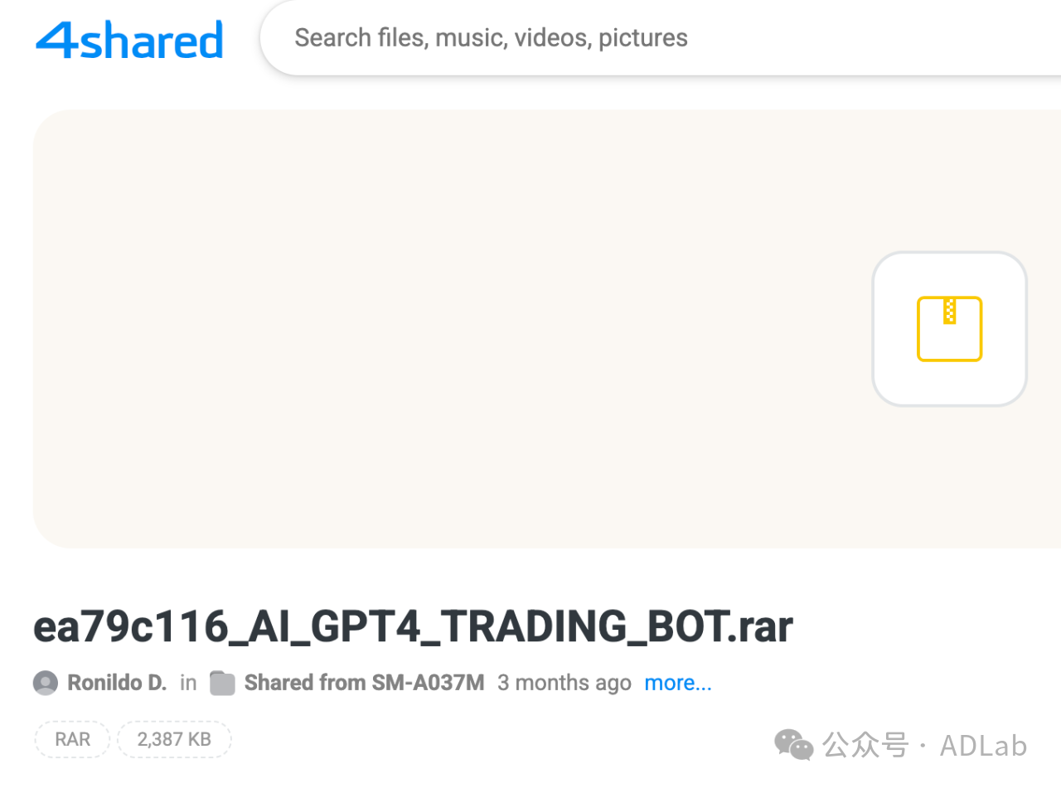Click the WeChat logo watermark
The height and width of the screenshot is (788, 1061).
[794, 745]
